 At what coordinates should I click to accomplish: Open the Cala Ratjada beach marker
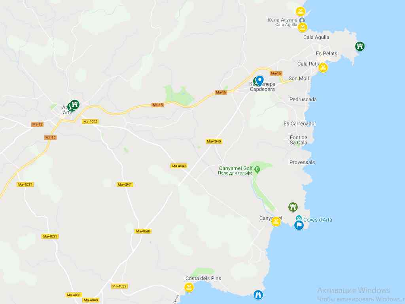(x=323, y=68)
